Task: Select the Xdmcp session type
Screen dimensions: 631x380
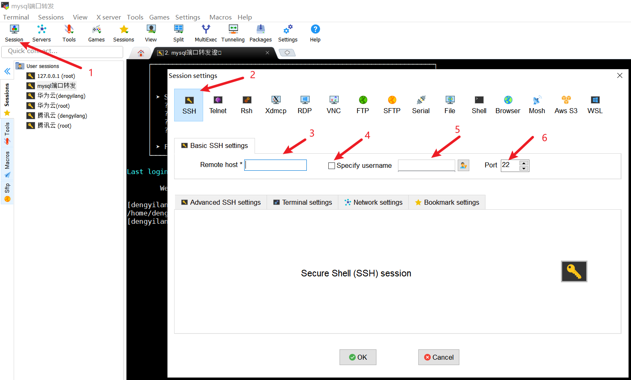Action: pyautogui.click(x=276, y=105)
